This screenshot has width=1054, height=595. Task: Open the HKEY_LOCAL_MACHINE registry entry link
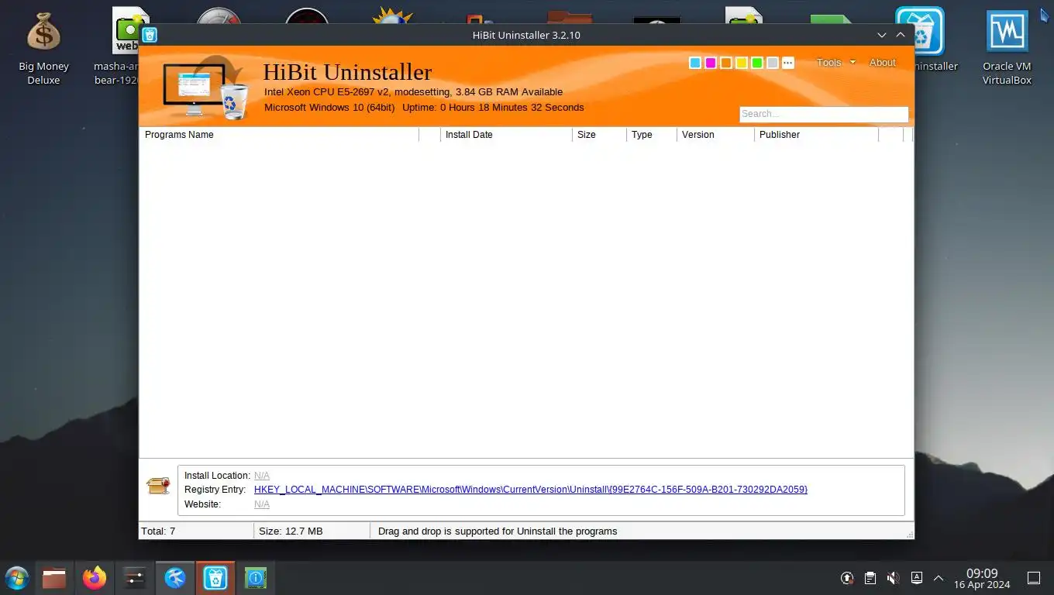[531, 490]
